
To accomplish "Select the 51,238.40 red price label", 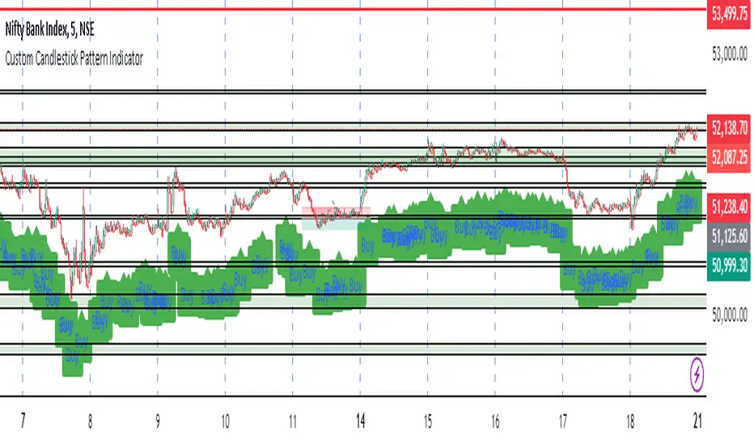I will [x=728, y=207].
